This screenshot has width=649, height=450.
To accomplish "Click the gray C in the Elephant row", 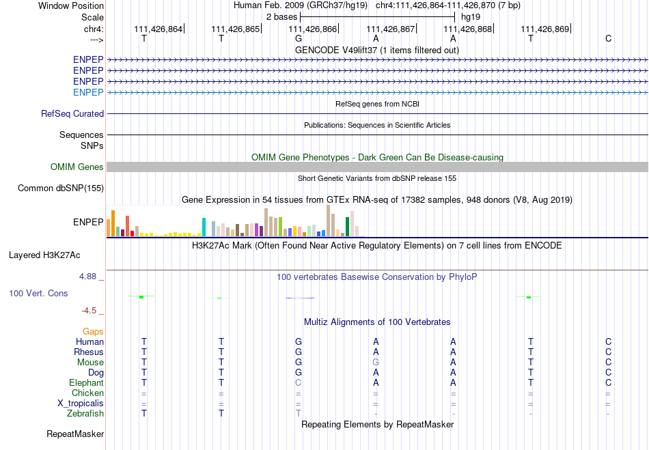I will [299, 382].
